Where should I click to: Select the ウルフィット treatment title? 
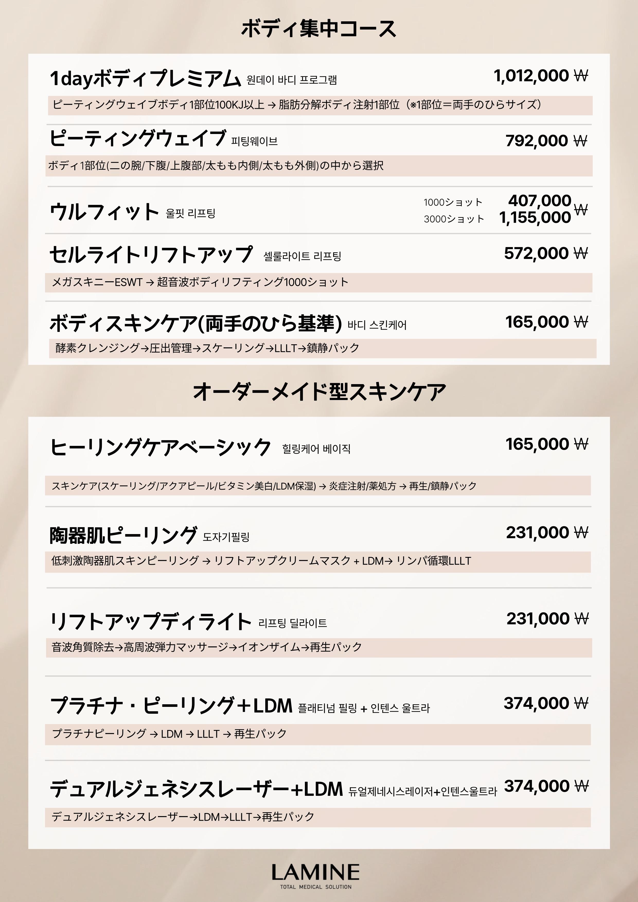[104, 212]
